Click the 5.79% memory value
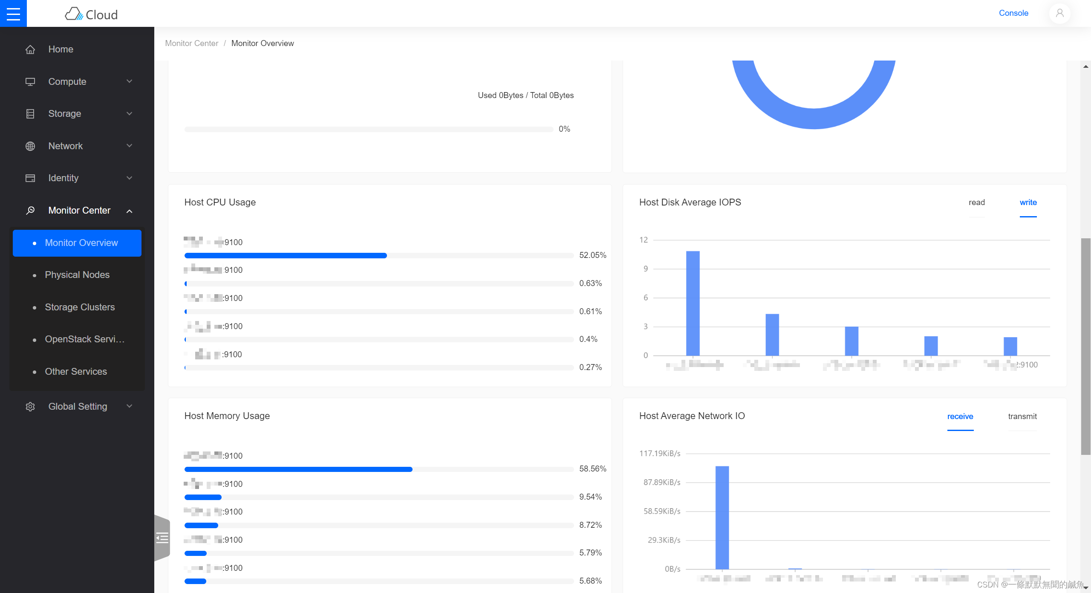This screenshot has height=593, width=1091. tap(591, 553)
